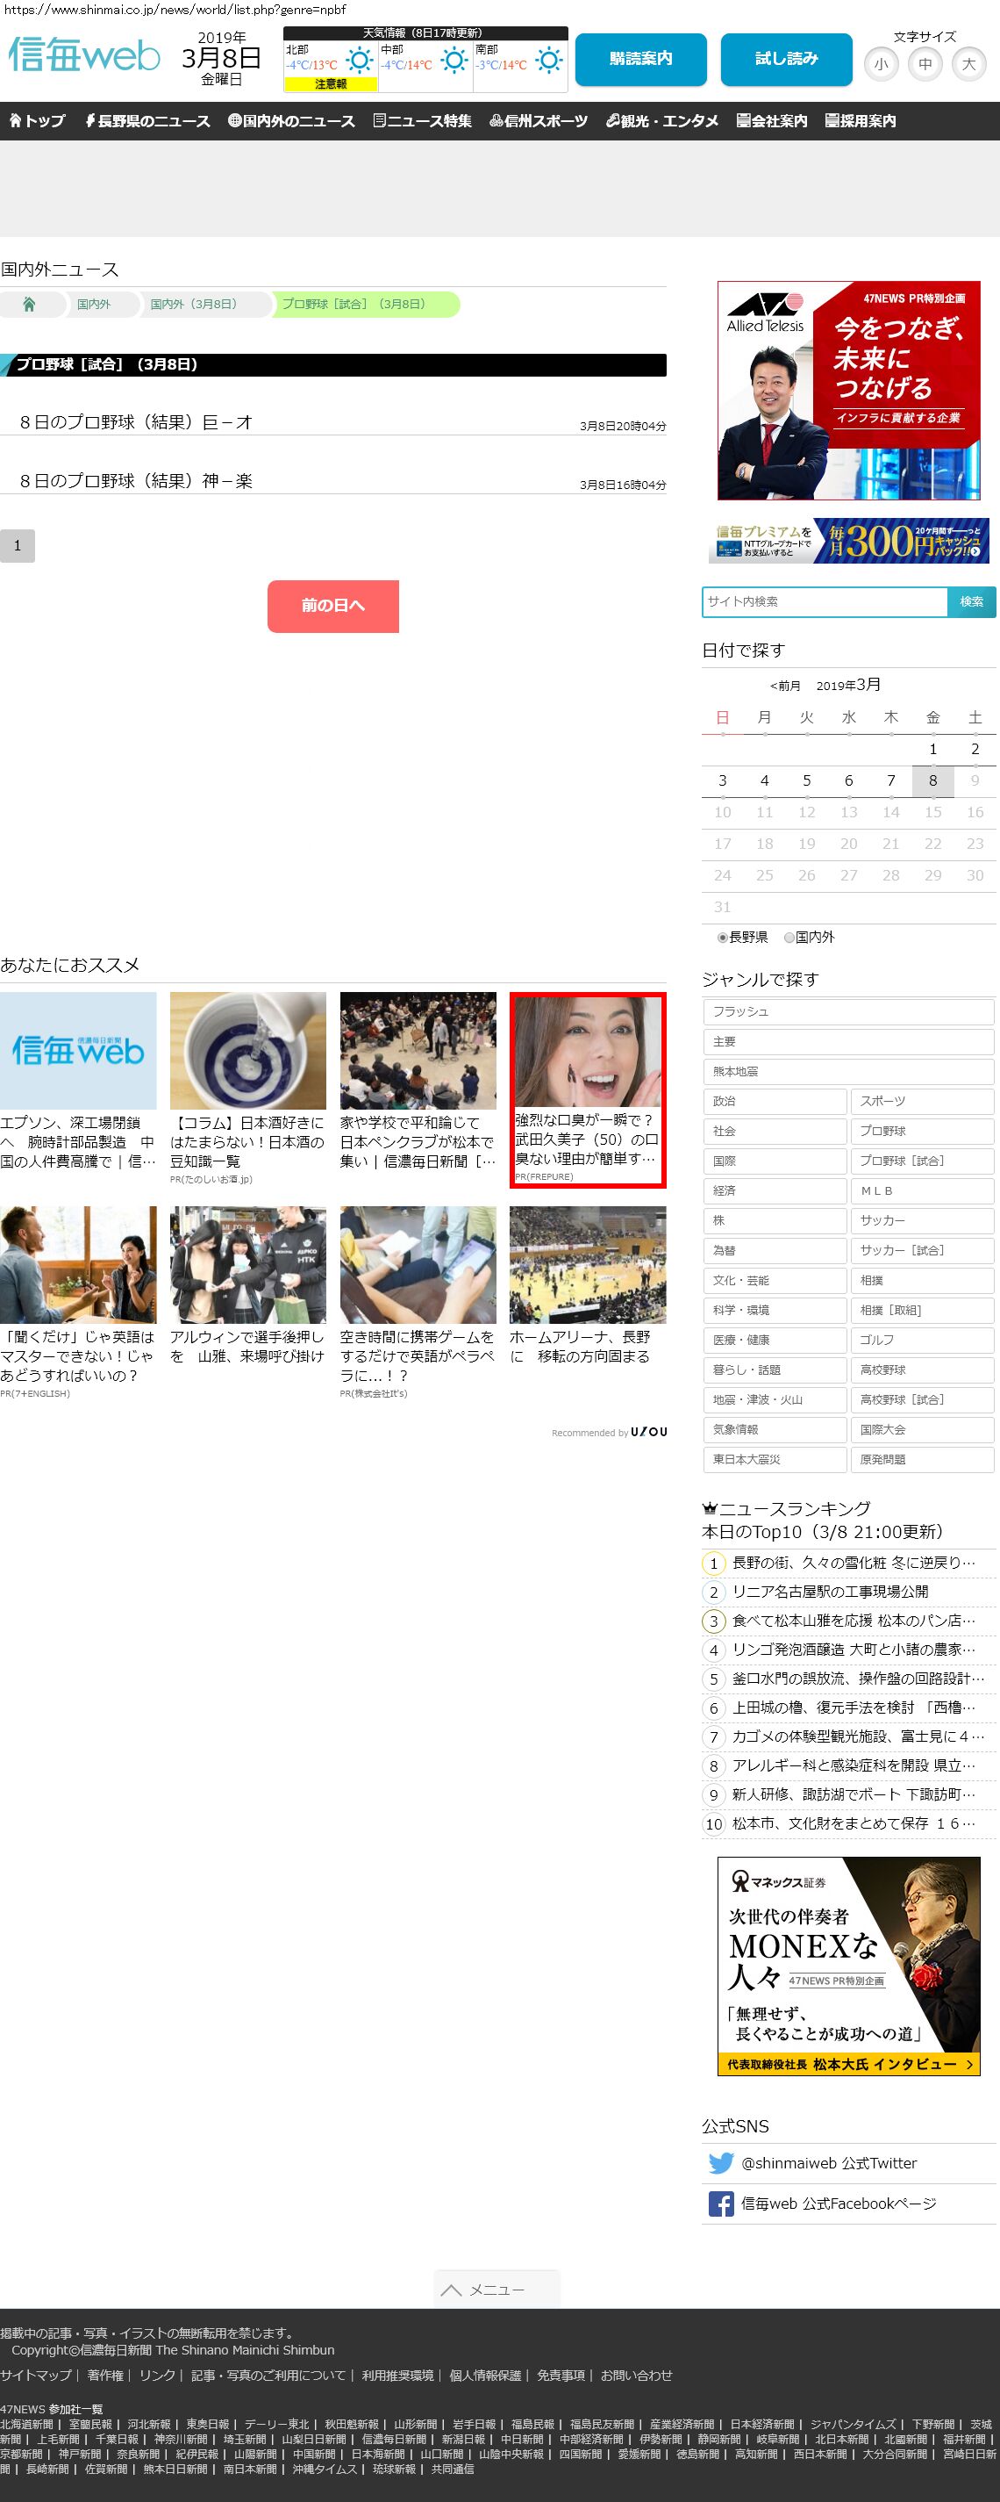Open the 購読案内 subscription button
The height and width of the screenshot is (2502, 1000).
640,59
